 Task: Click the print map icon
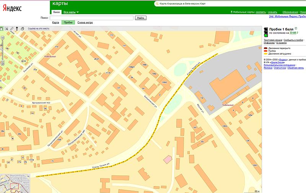22,29
